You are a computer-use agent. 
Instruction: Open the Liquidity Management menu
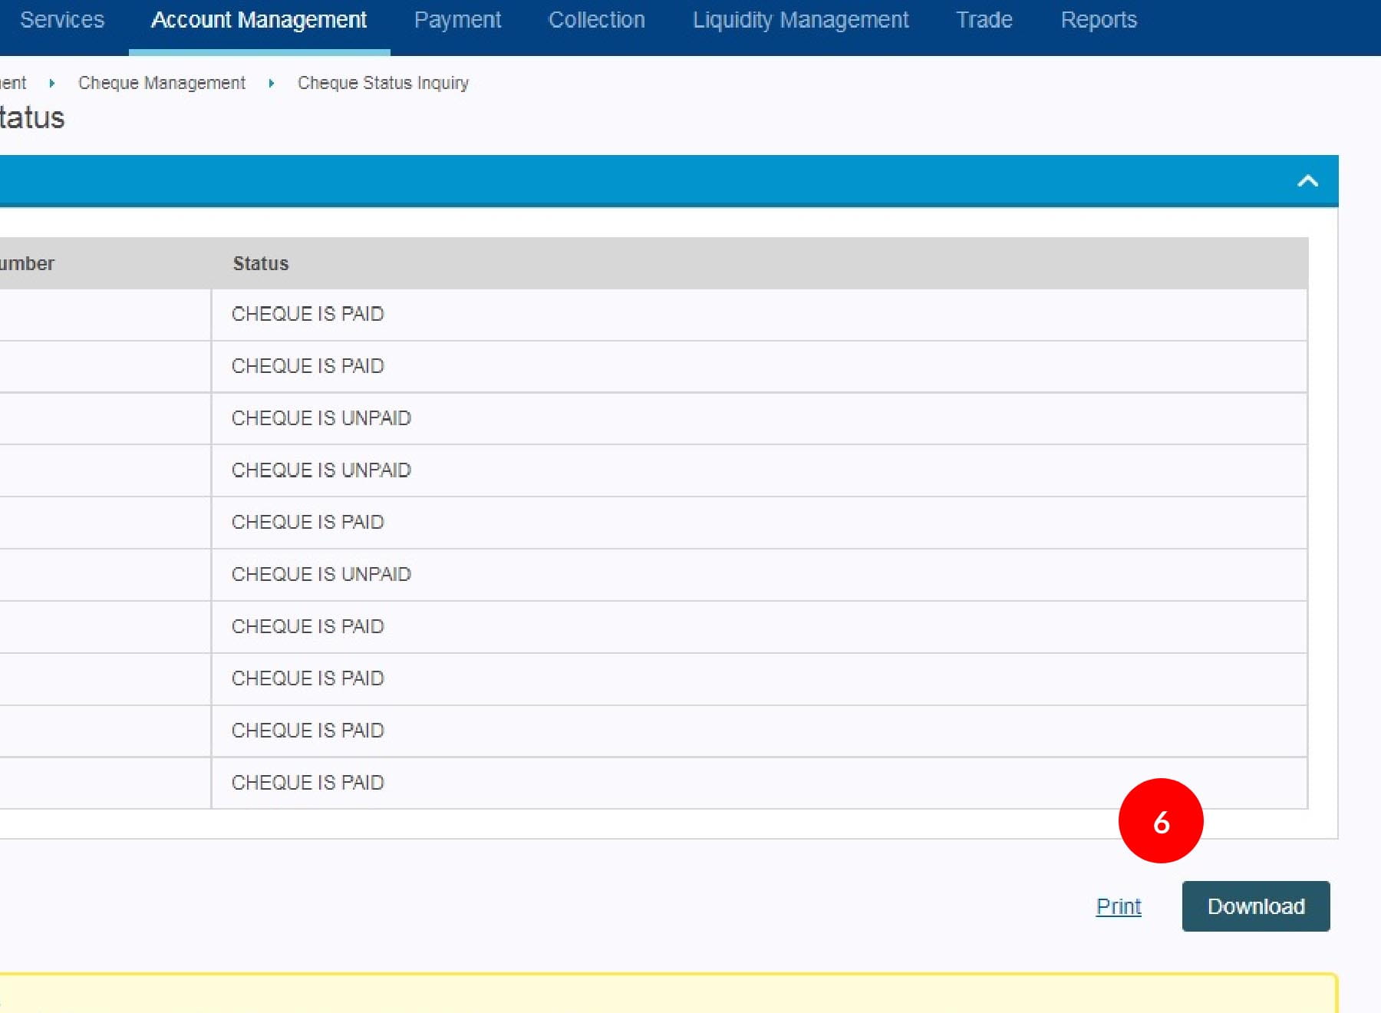tap(800, 20)
